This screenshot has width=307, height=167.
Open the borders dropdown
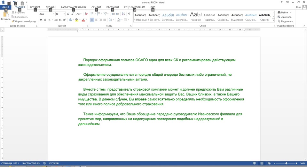pos(129,20)
